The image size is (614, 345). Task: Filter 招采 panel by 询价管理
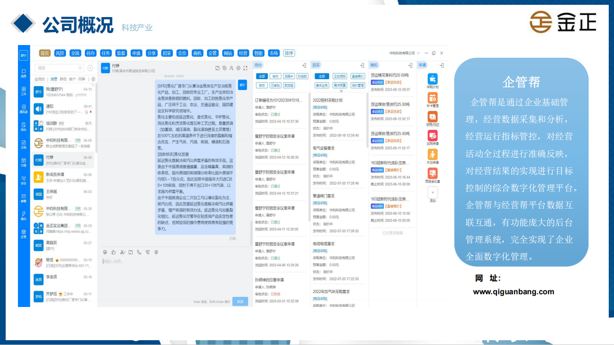click(358, 85)
